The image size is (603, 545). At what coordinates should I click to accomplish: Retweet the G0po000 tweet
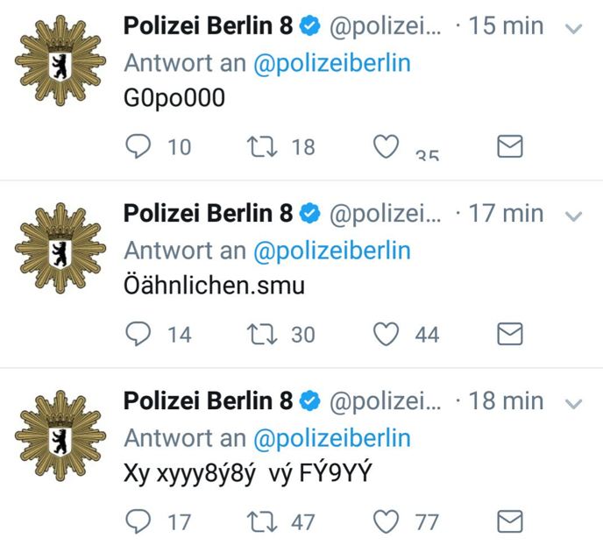262,146
